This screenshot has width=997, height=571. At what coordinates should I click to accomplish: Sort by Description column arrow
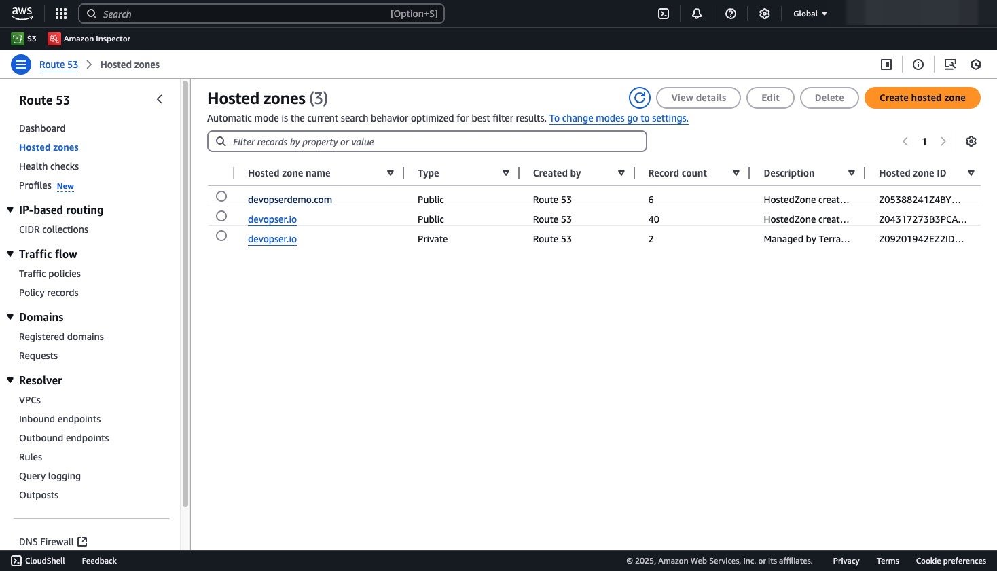click(852, 173)
